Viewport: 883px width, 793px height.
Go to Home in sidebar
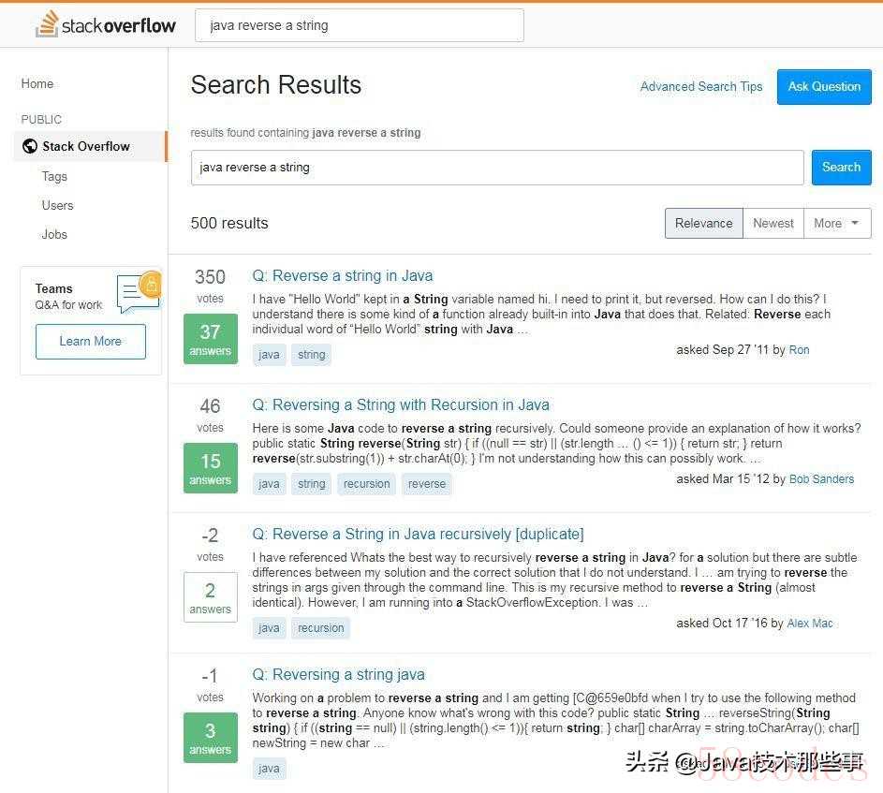click(37, 84)
